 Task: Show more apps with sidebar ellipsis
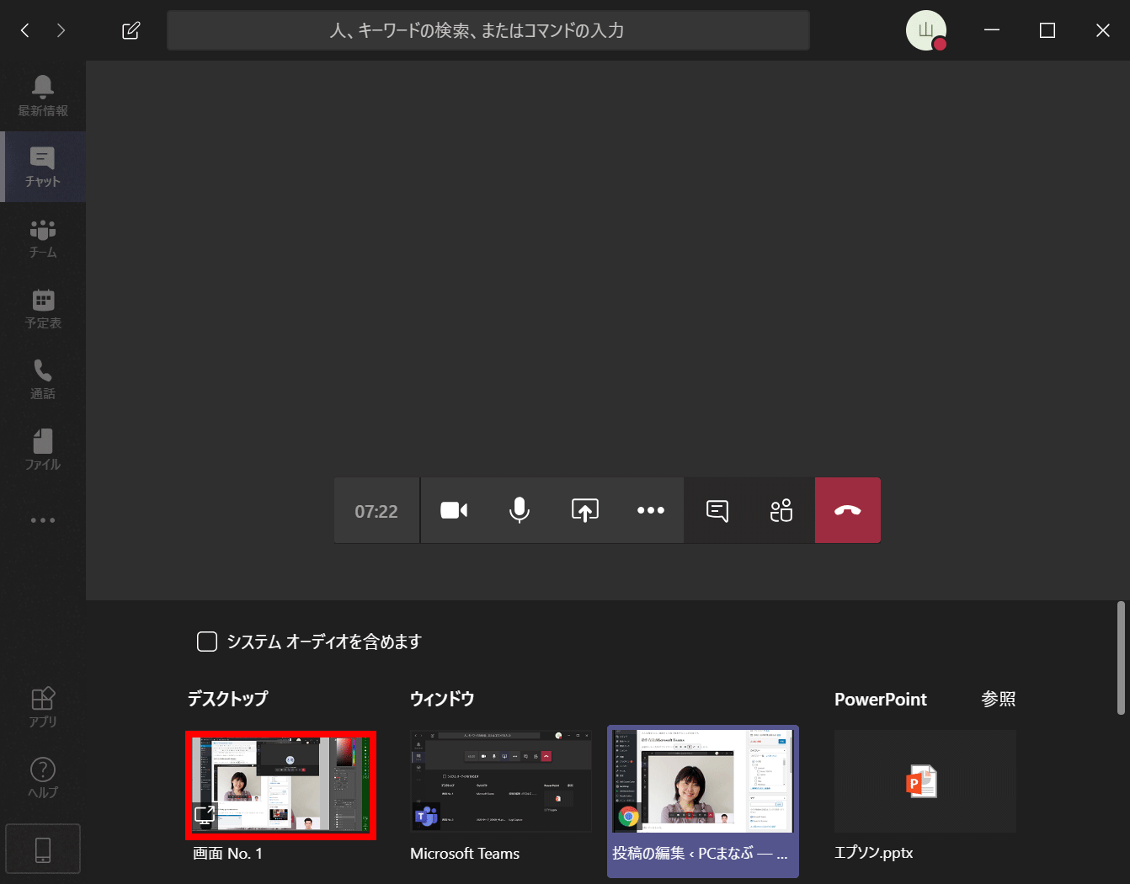(x=43, y=520)
